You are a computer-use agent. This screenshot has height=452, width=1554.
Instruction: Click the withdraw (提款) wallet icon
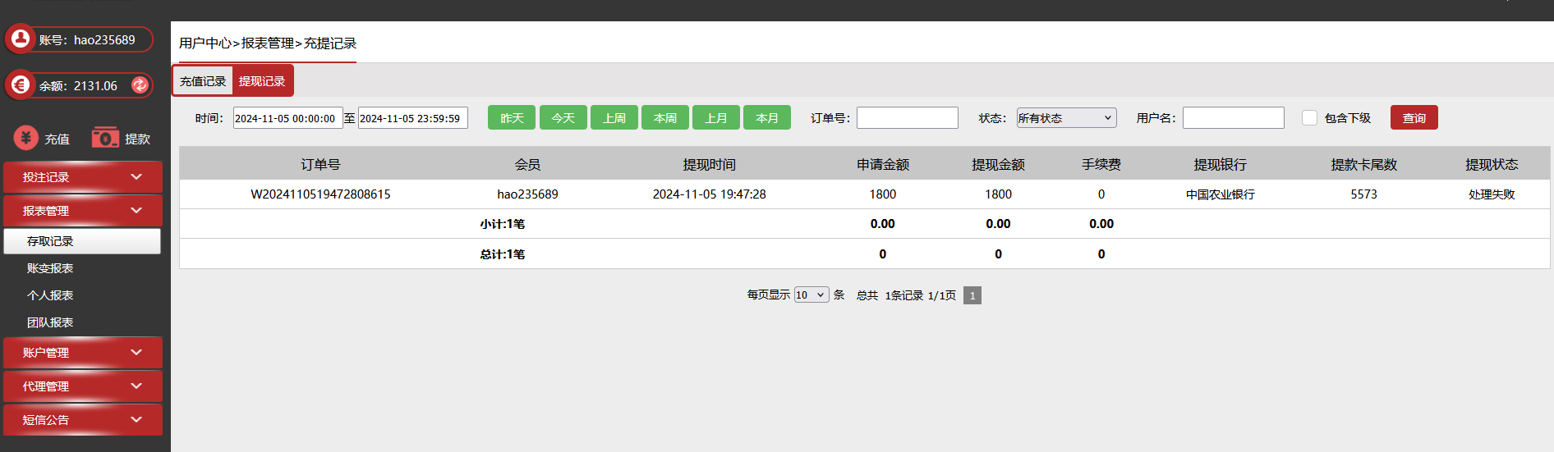click(105, 138)
